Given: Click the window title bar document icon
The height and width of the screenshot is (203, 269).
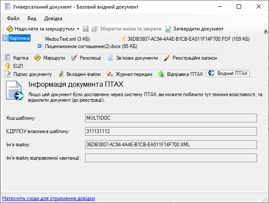Looking at the screenshot, I should [7, 7].
